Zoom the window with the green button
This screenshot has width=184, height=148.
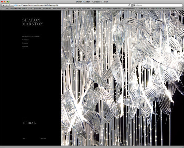8,2
